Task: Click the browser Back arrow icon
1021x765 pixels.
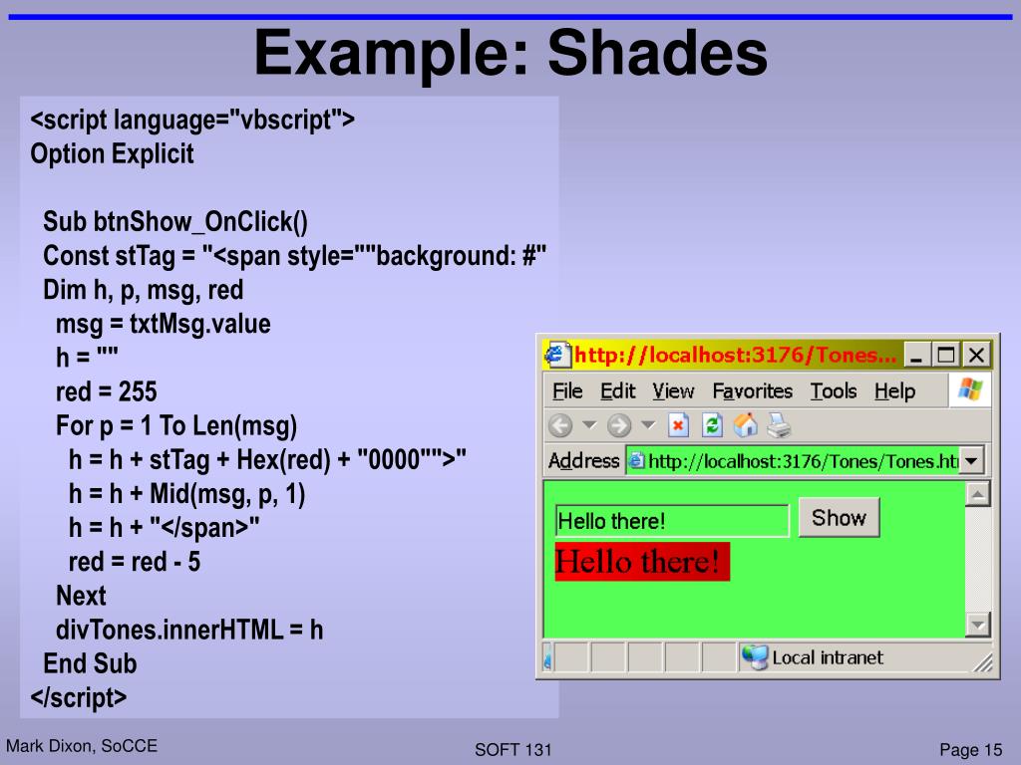Action: [560, 426]
